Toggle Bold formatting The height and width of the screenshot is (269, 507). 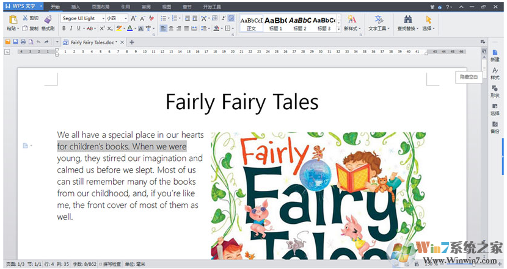pyautogui.click(x=65, y=29)
